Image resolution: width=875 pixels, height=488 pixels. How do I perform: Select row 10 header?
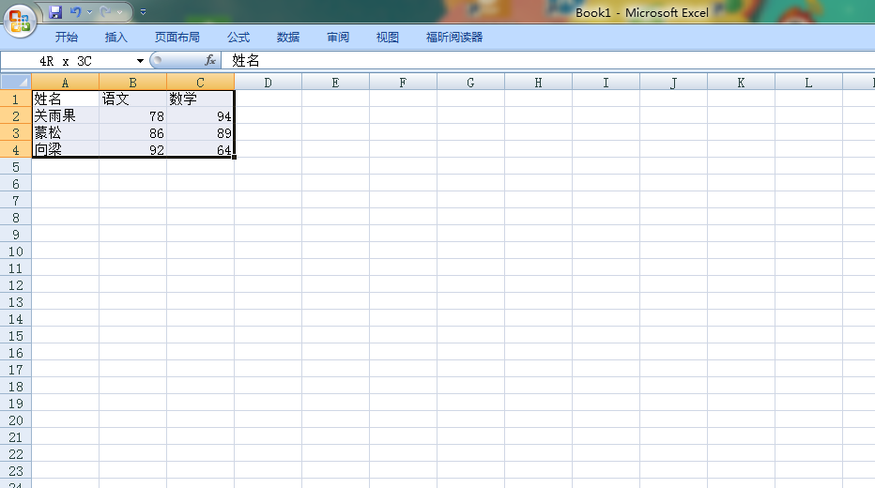tap(16, 252)
